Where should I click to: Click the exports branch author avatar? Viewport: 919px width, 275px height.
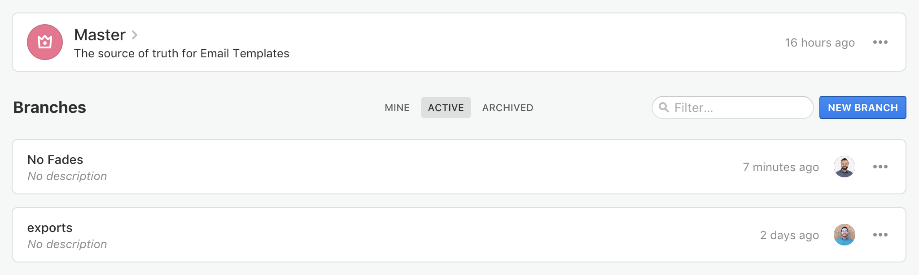click(845, 235)
